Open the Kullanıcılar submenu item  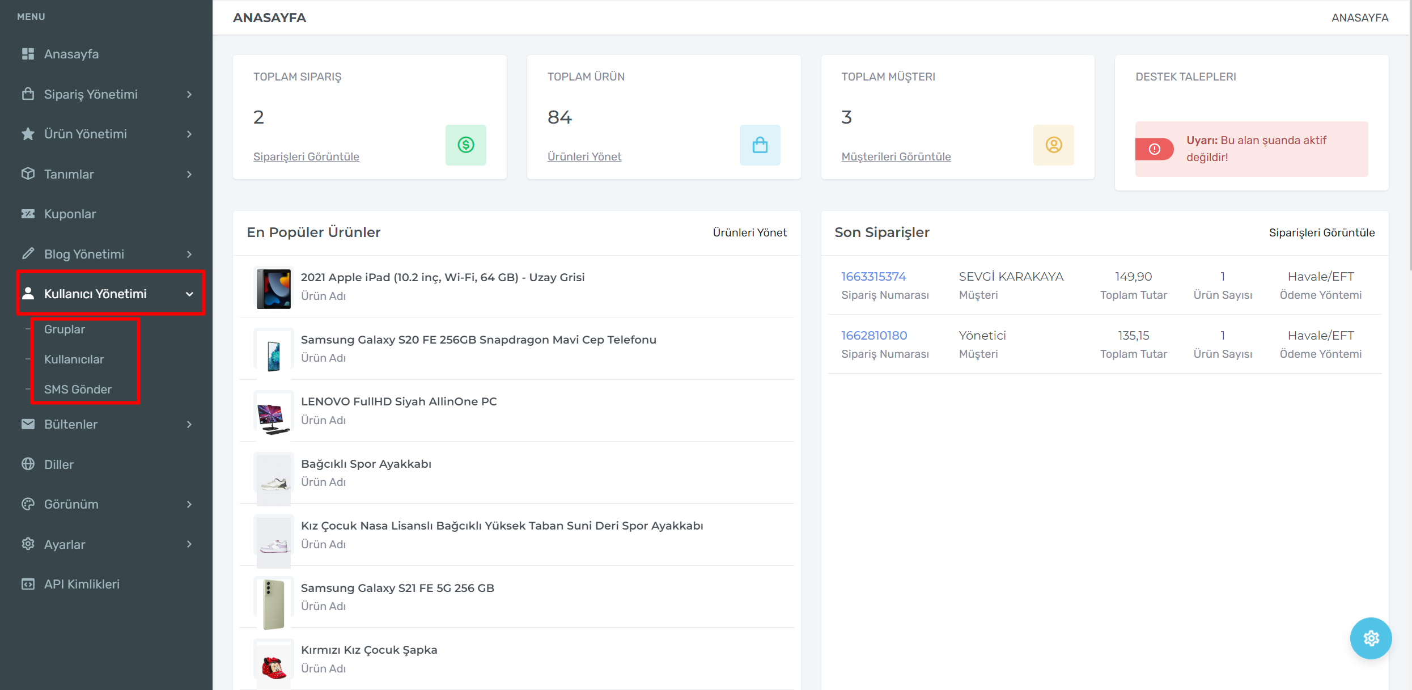point(74,359)
